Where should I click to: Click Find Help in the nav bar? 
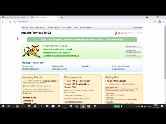137,27
